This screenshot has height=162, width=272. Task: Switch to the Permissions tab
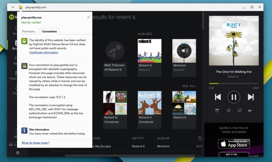point(29,32)
